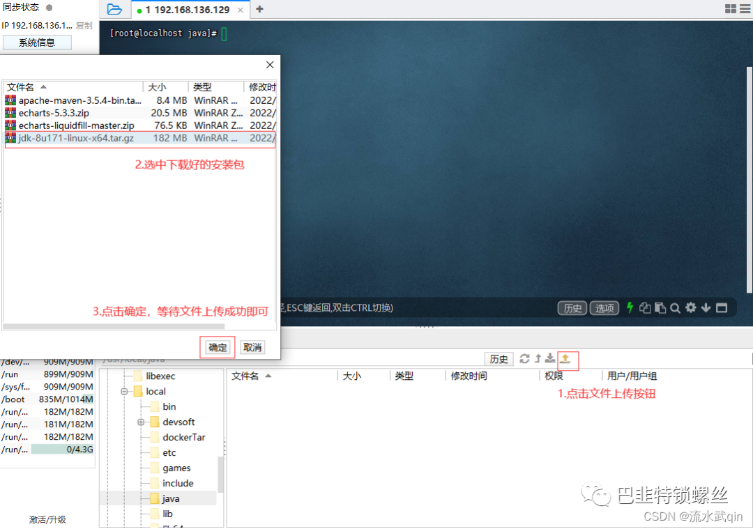The height and width of the screenshot is (529, 753).
Task: Select echarts-5.3.3.zip in the dialog
Action: [139, 113]
